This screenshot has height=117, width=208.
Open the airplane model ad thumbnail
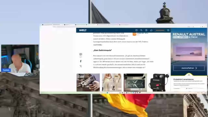tap(135, 82)
